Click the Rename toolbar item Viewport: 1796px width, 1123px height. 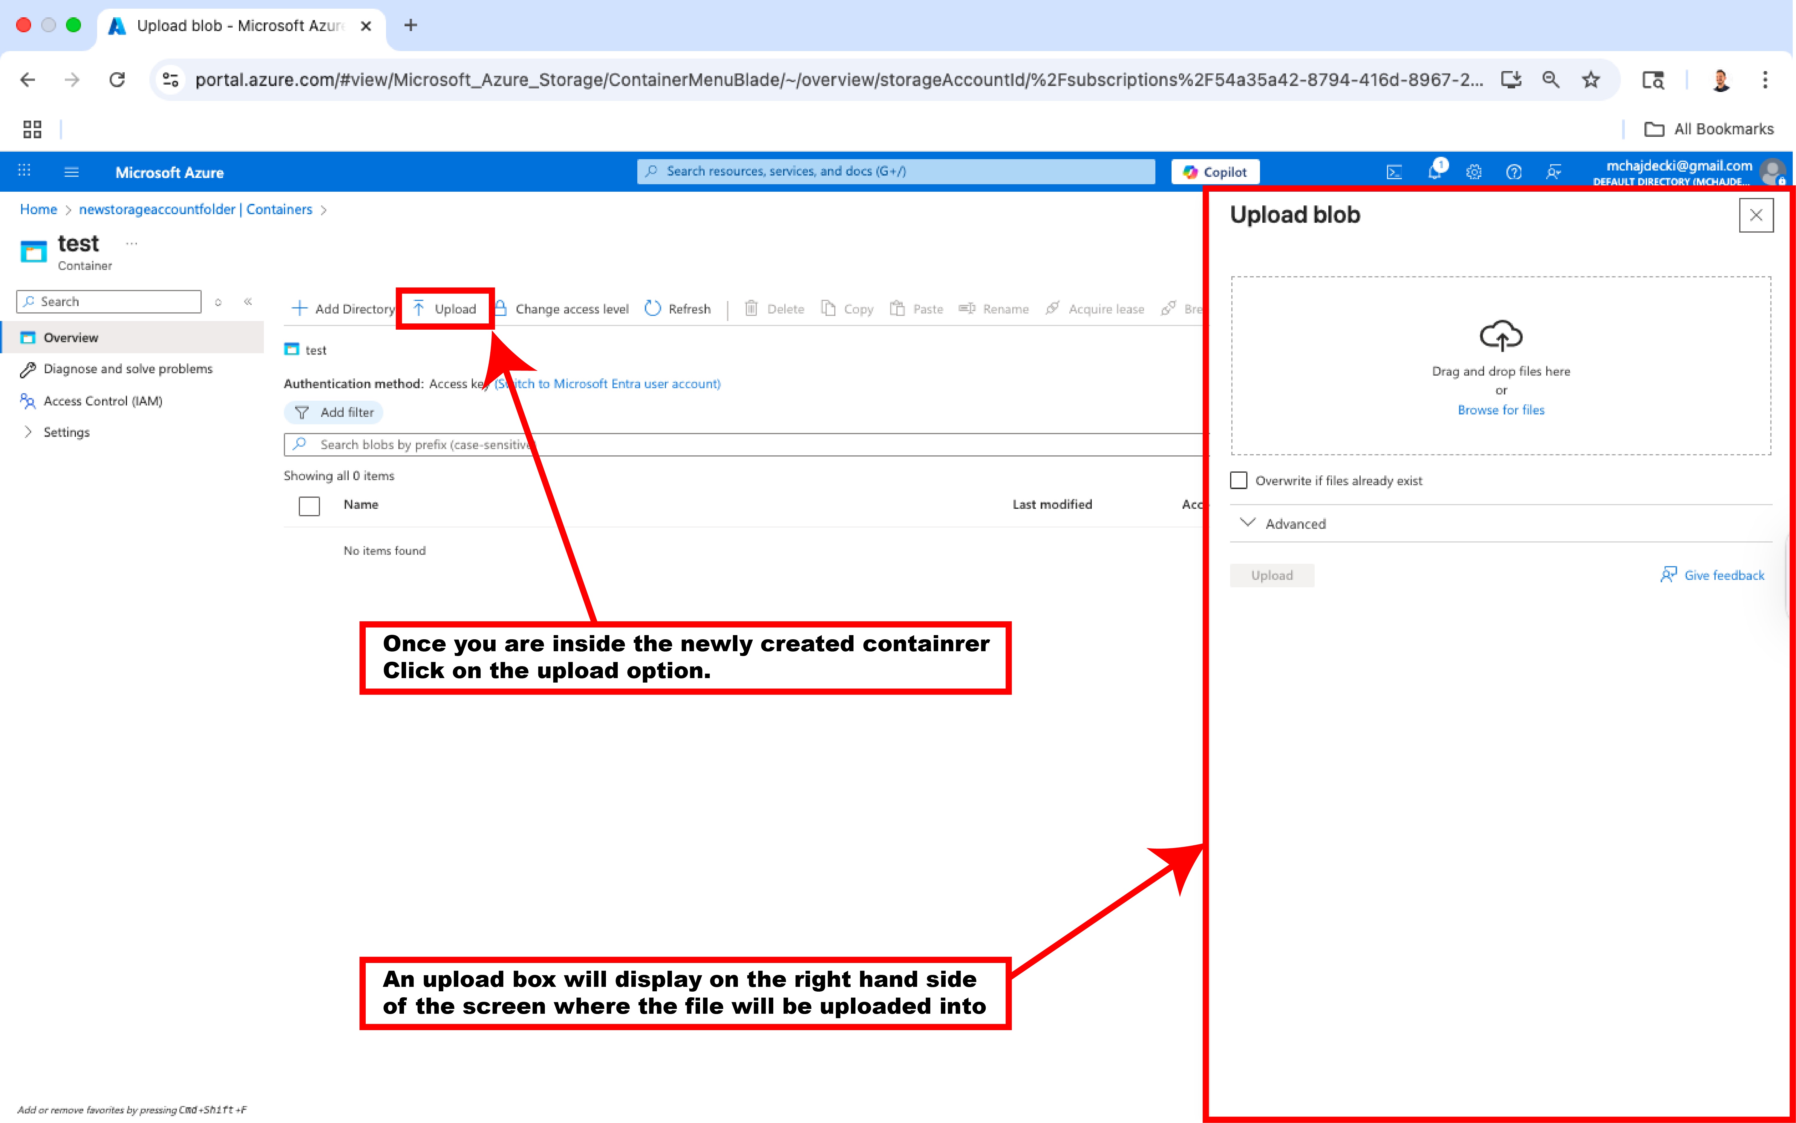coord(993,309)
